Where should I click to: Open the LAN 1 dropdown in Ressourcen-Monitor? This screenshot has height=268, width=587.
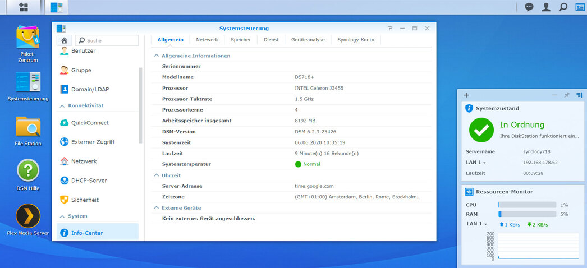click(476, 224)
